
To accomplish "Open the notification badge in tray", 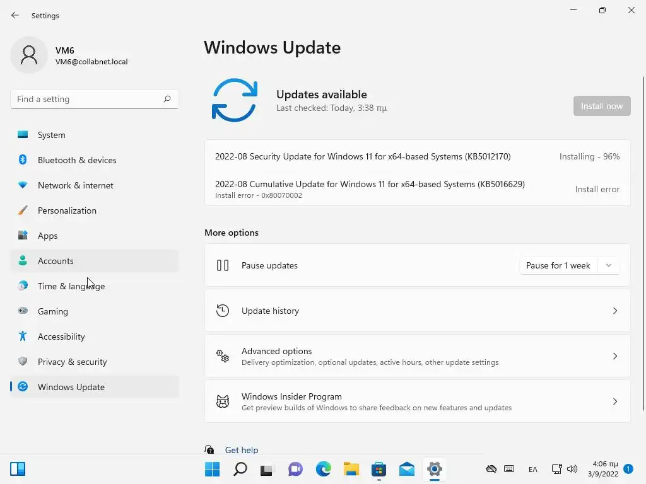I will click(x=628, y=469).
